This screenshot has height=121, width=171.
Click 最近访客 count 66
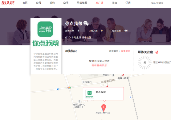coord(120,31)
